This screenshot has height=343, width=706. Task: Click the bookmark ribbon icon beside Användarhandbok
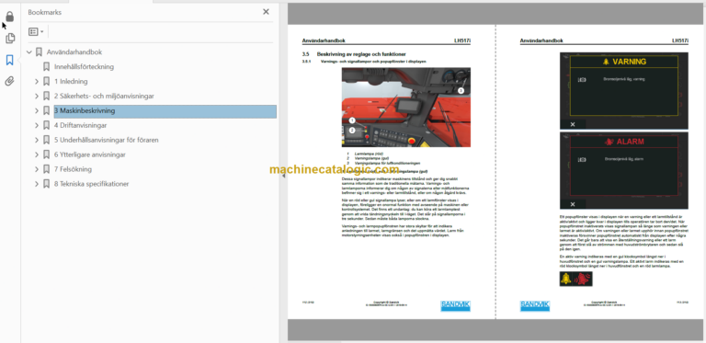[39, 52]
